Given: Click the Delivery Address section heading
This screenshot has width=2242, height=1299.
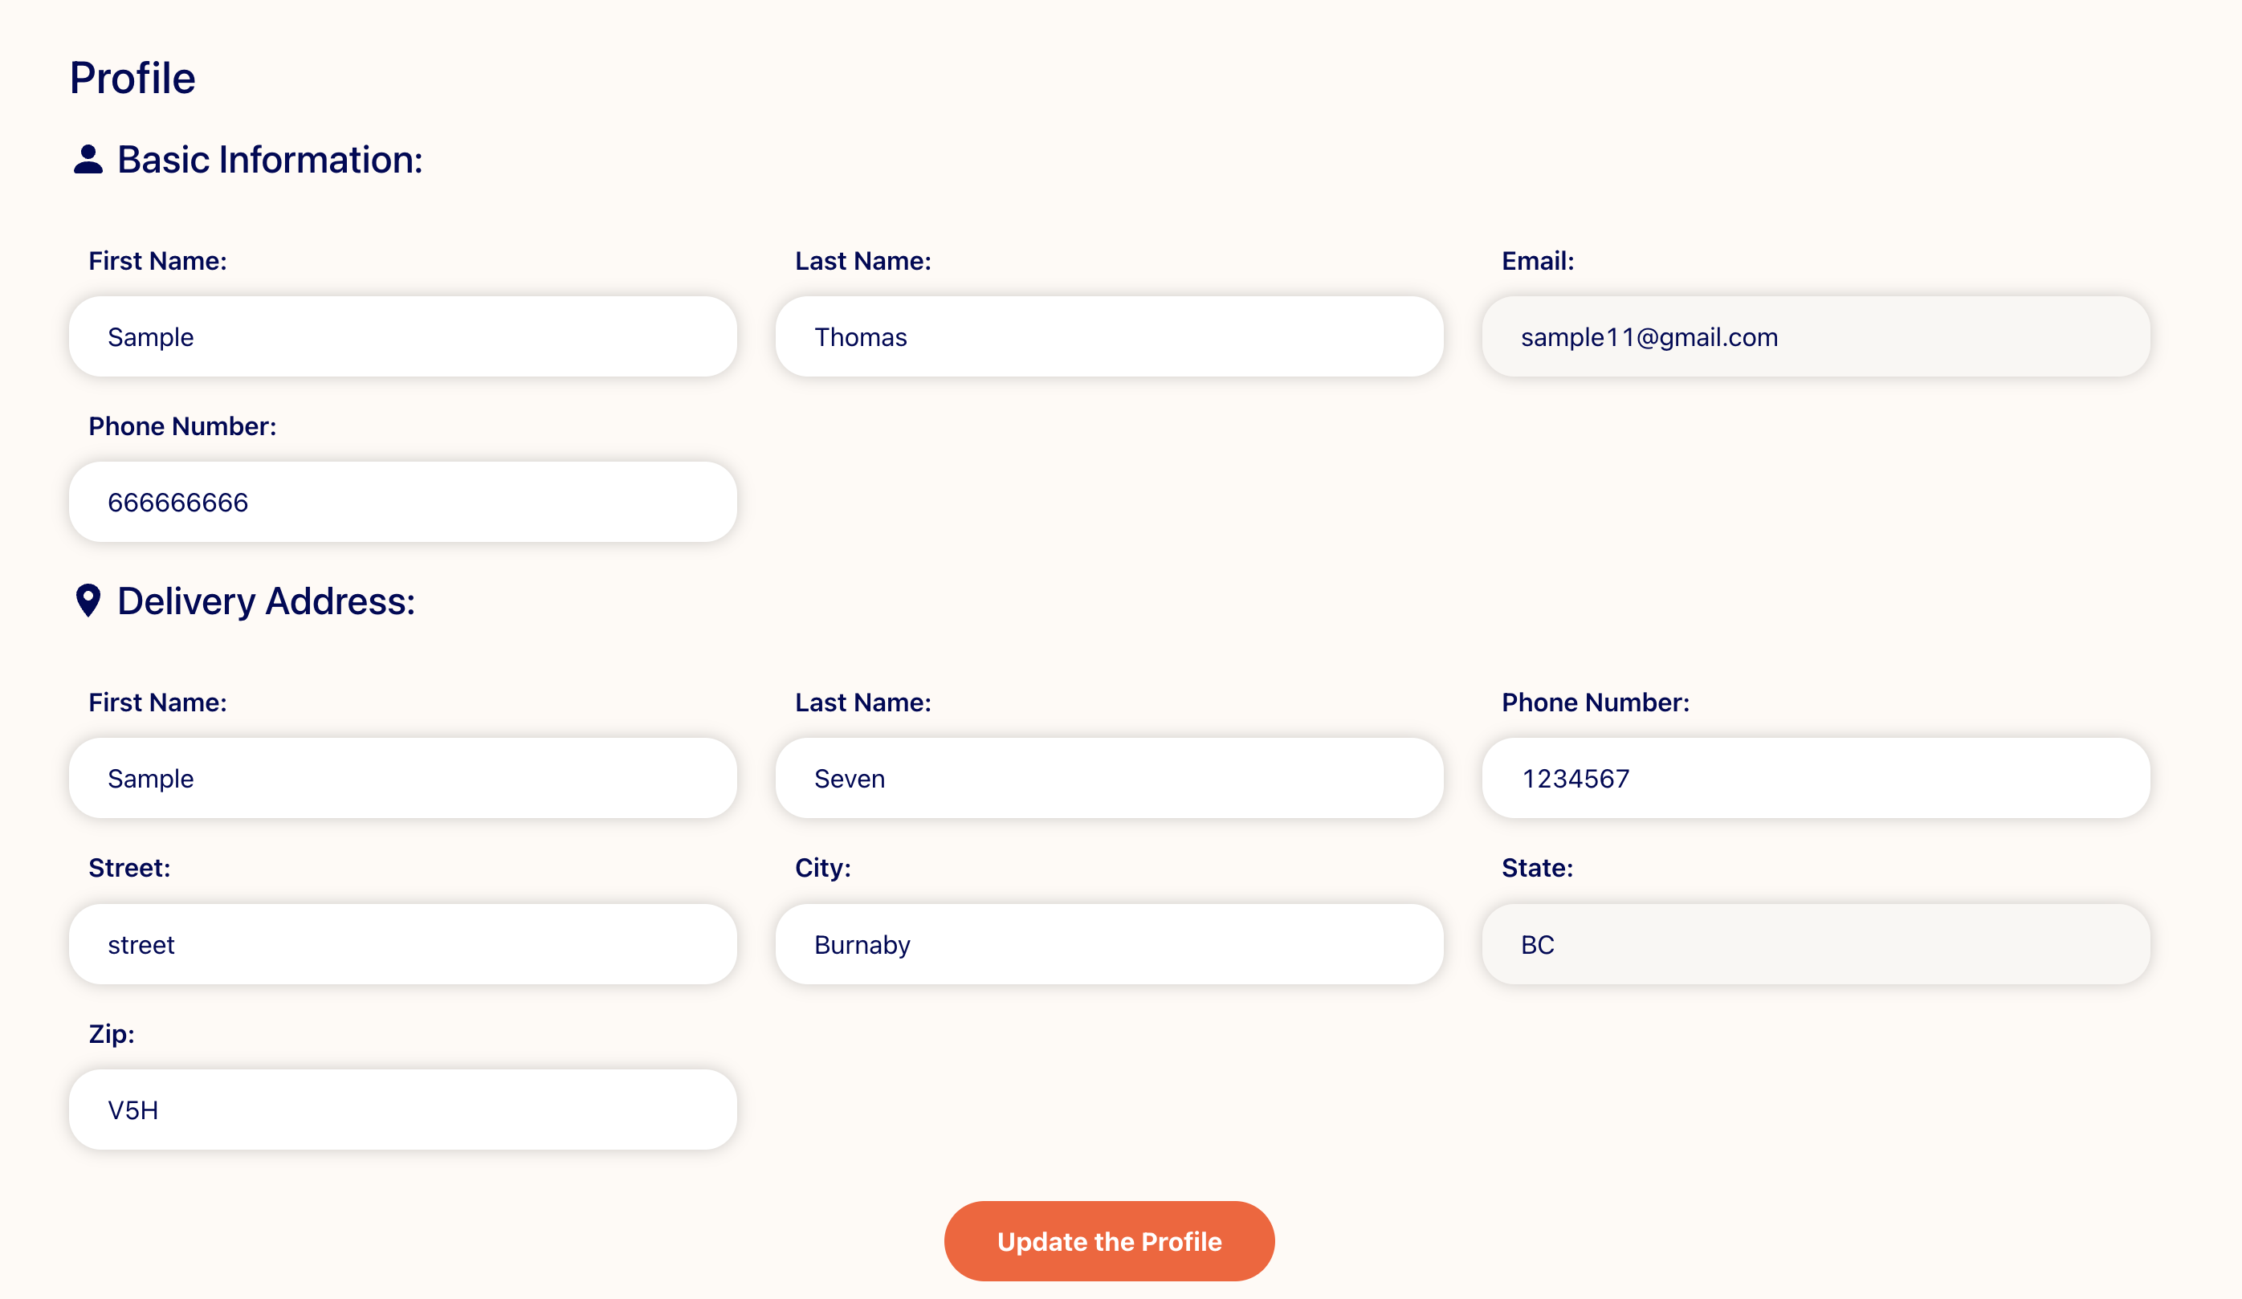Looking at the screenshot, I should 266,601.
